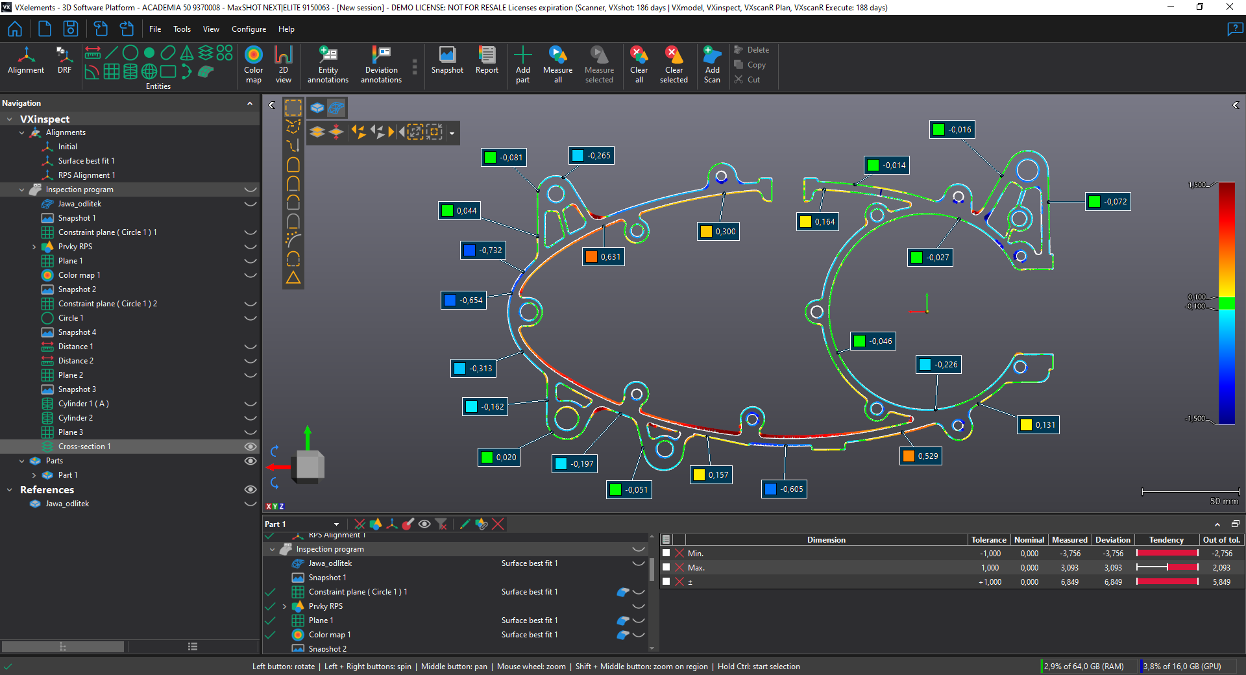Toggle visibility of Cross-section 1
This screenshot has width=1246, height=675.
(x=250, y=447)
